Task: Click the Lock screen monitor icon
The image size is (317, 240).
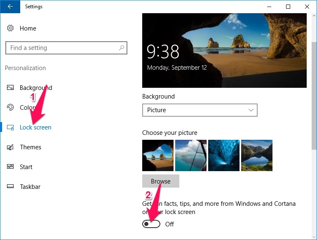Action: coord(10,127)
